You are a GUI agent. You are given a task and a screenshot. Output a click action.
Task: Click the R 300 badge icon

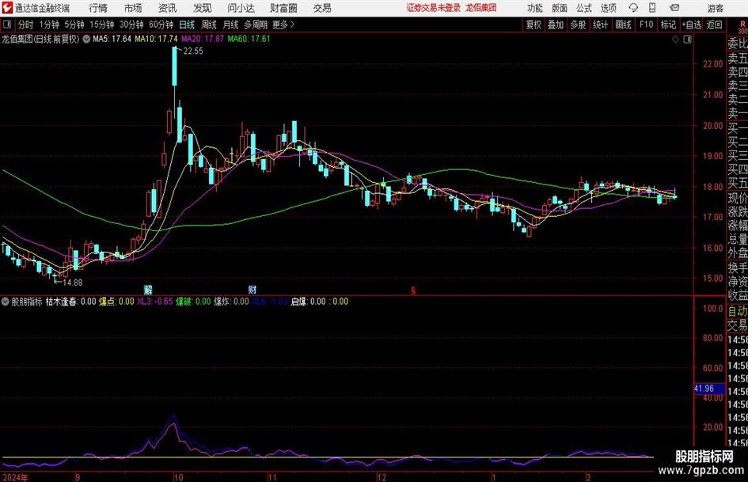742,27
